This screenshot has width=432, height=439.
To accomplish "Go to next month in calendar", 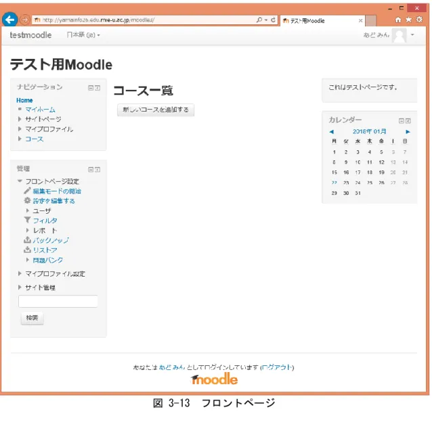I will point(408,132).
